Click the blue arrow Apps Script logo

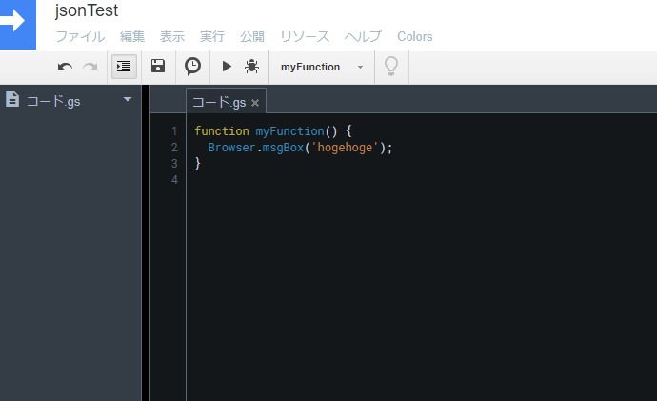[x=17, y=24]
